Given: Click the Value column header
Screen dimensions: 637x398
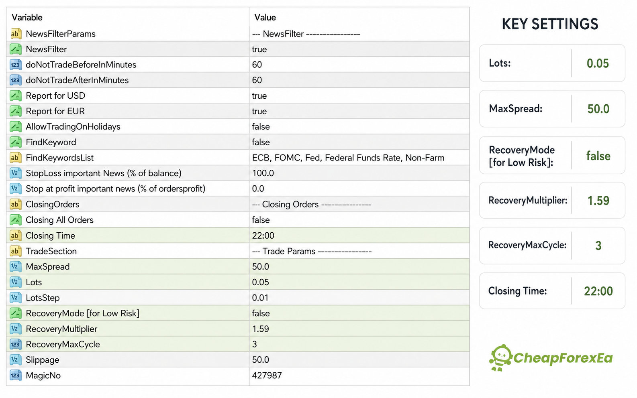Looking at the screenshot, I should click(265, 17).
